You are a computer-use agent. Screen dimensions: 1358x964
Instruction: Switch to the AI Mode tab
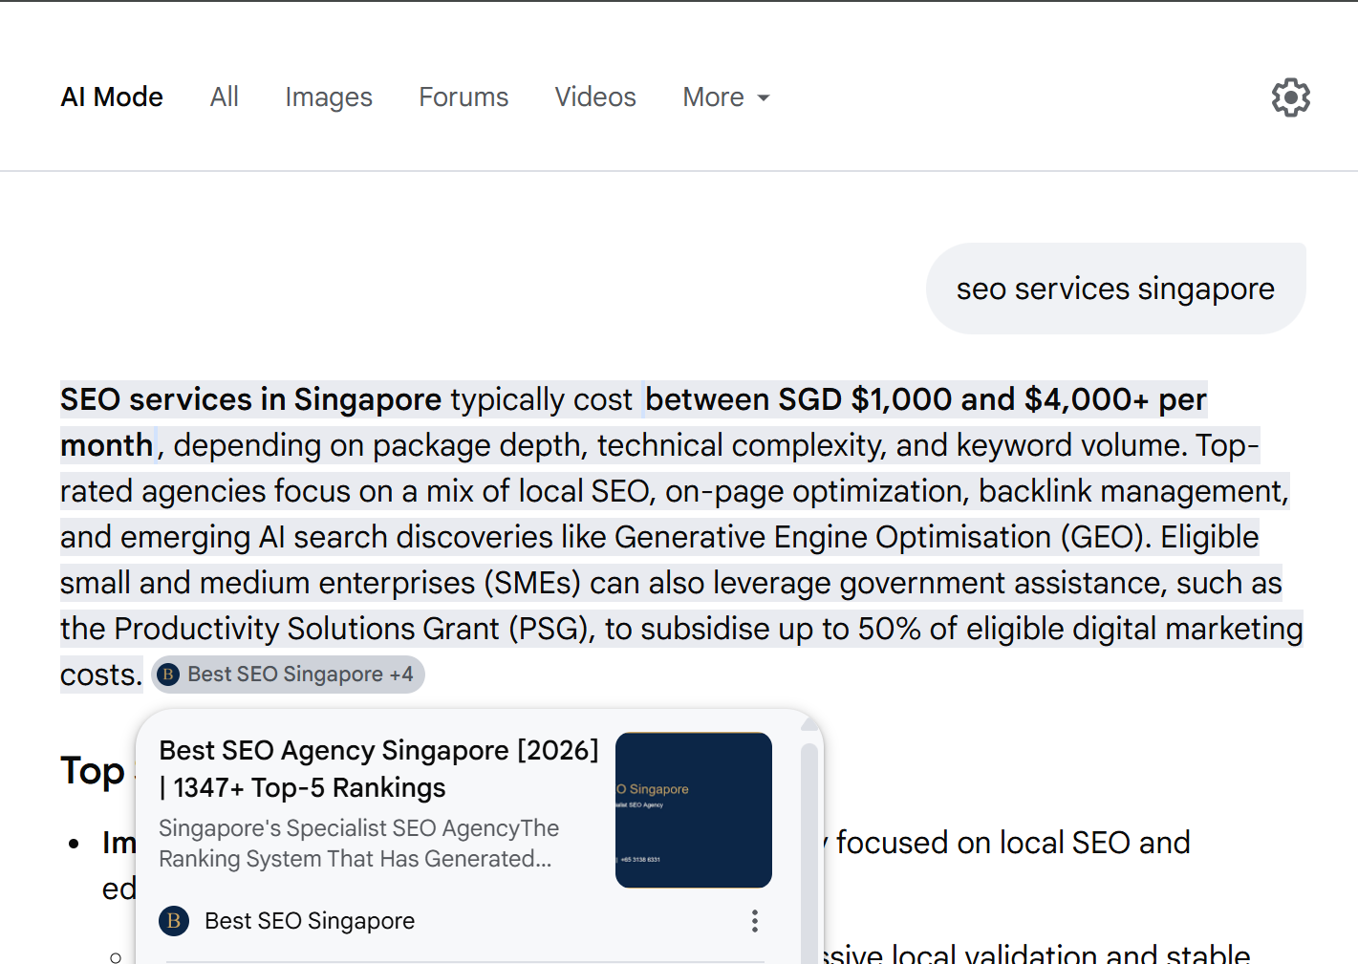click(112, 97)
